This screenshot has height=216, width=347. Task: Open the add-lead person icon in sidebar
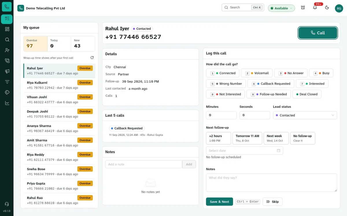click(7, 50)
